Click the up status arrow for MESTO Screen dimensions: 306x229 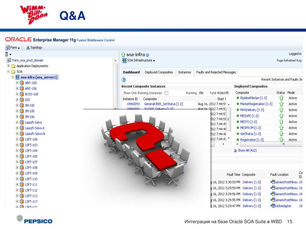[x=281, y=122]
